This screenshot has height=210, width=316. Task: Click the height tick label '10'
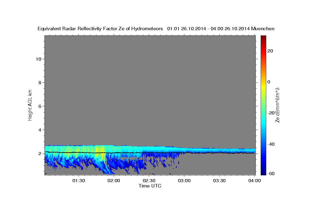[x=38, y=59]
